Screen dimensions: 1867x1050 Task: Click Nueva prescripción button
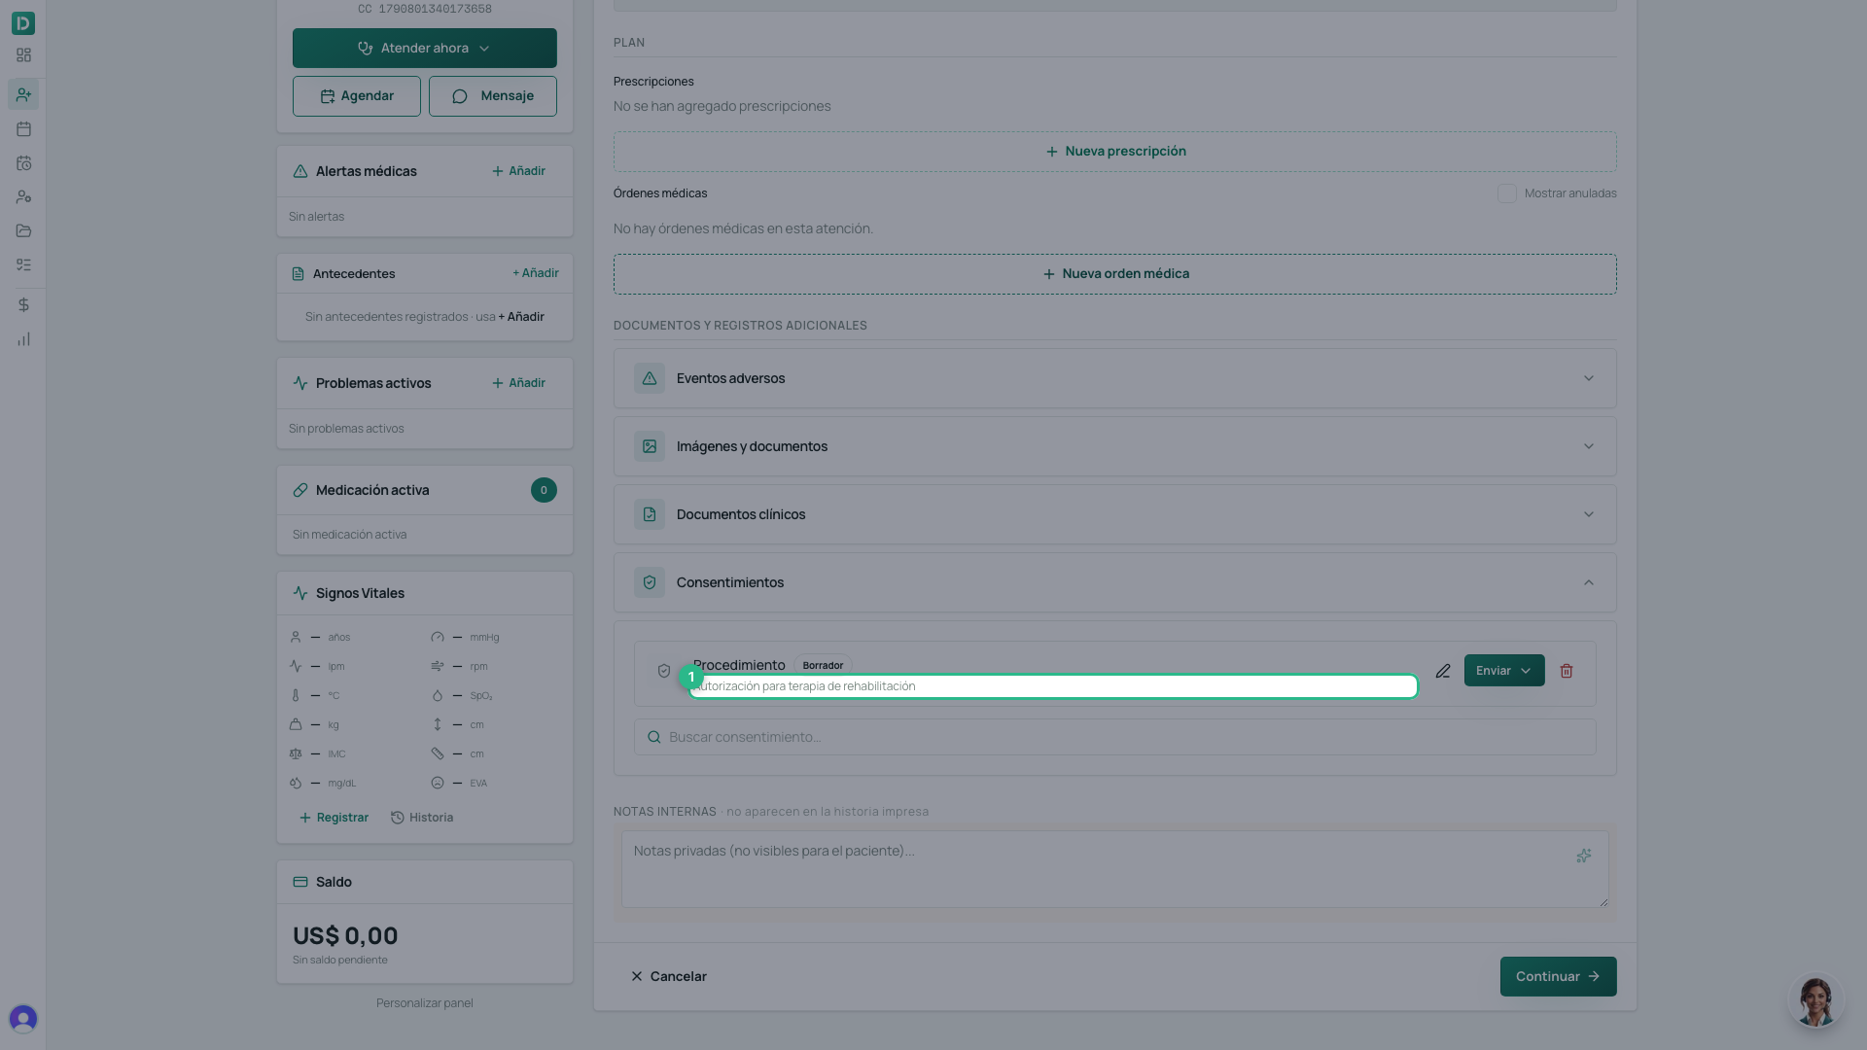click(1114, 152)
